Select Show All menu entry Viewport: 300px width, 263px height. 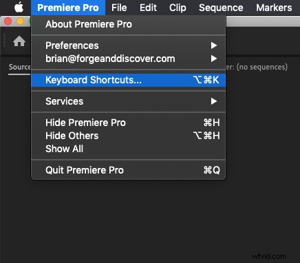pyautogui.click(x=129, y=149)
